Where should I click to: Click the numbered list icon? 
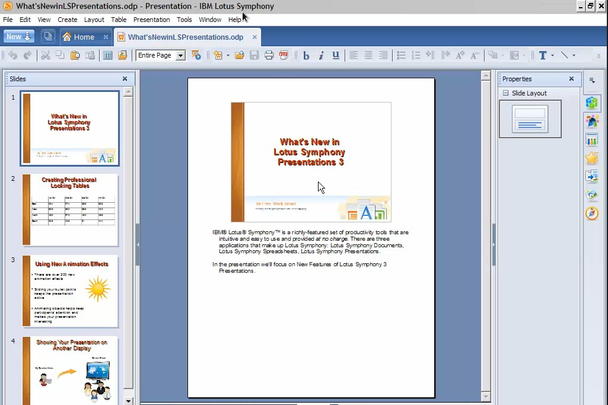pyautogui.click(x=416, y=55)
